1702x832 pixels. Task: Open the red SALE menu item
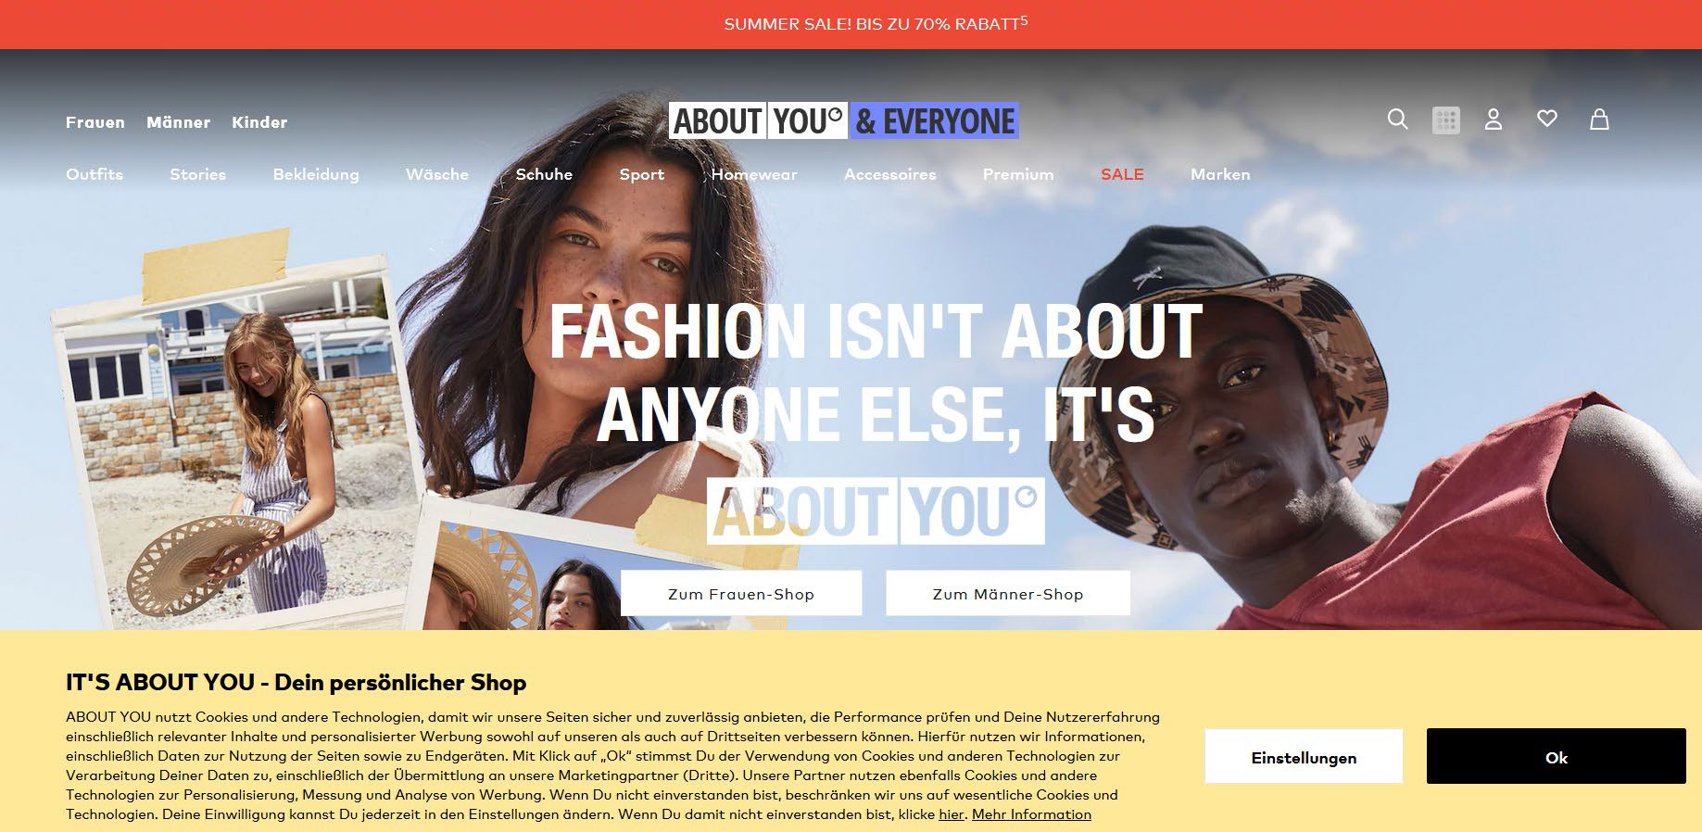1122,174
